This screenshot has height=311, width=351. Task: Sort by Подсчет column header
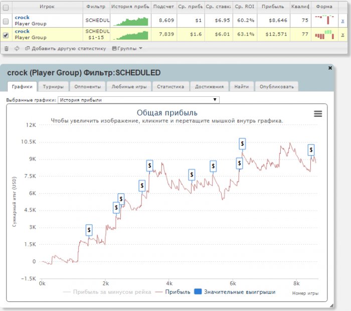point(164,7)
